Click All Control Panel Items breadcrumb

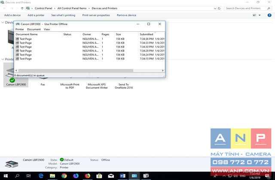72,8
